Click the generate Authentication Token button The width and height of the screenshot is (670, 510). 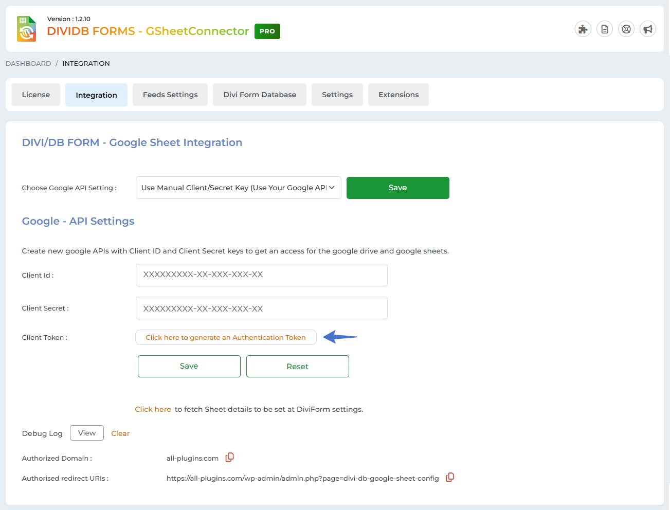[226, 337]
